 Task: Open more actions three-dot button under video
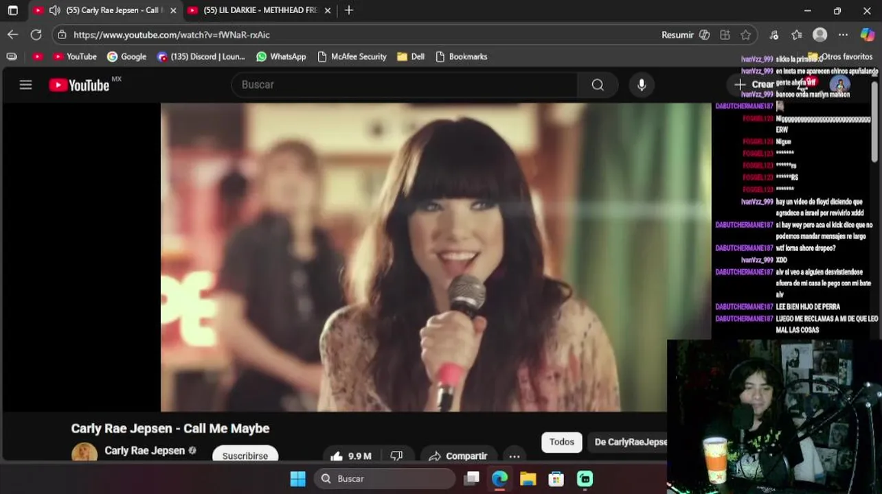[514, 456]
